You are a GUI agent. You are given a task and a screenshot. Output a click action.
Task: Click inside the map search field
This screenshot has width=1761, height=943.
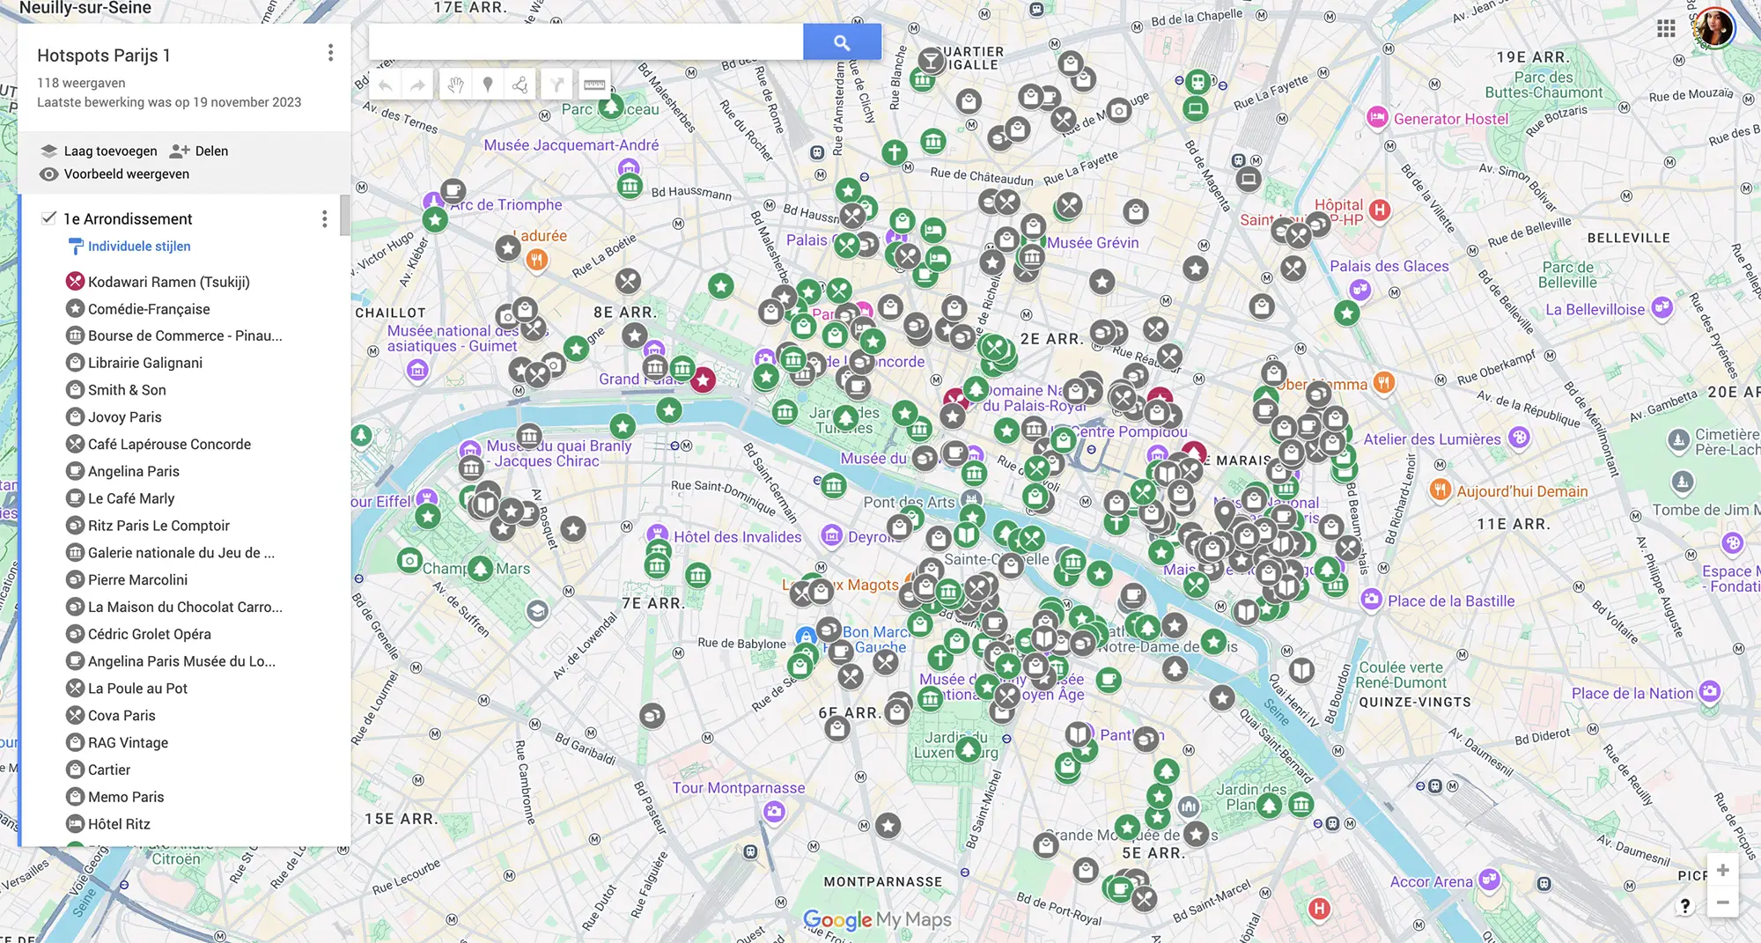tap(586, 42)
